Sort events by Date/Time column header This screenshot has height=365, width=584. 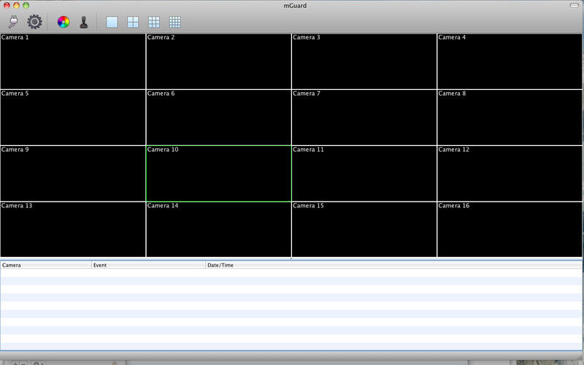(x=393, y=265)
